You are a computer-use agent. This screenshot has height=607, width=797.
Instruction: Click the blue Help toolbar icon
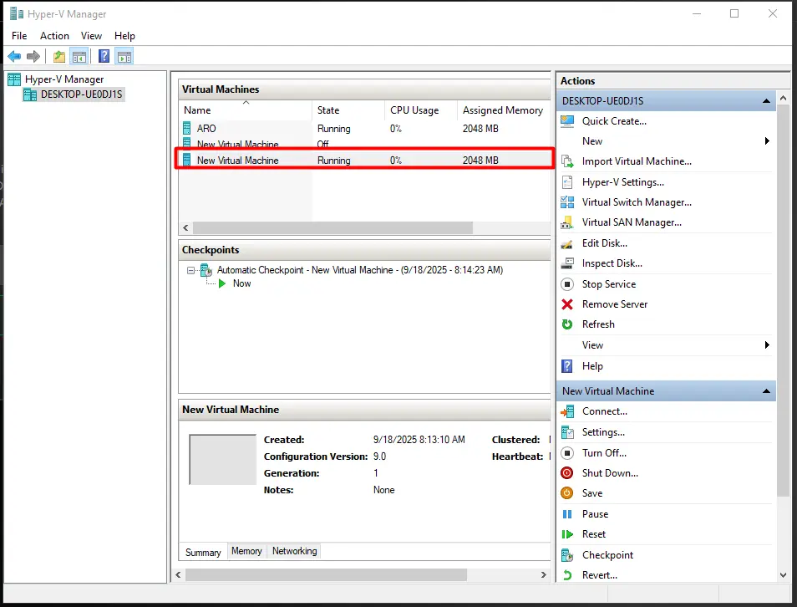pyautogui.click(x=104, y=57)
